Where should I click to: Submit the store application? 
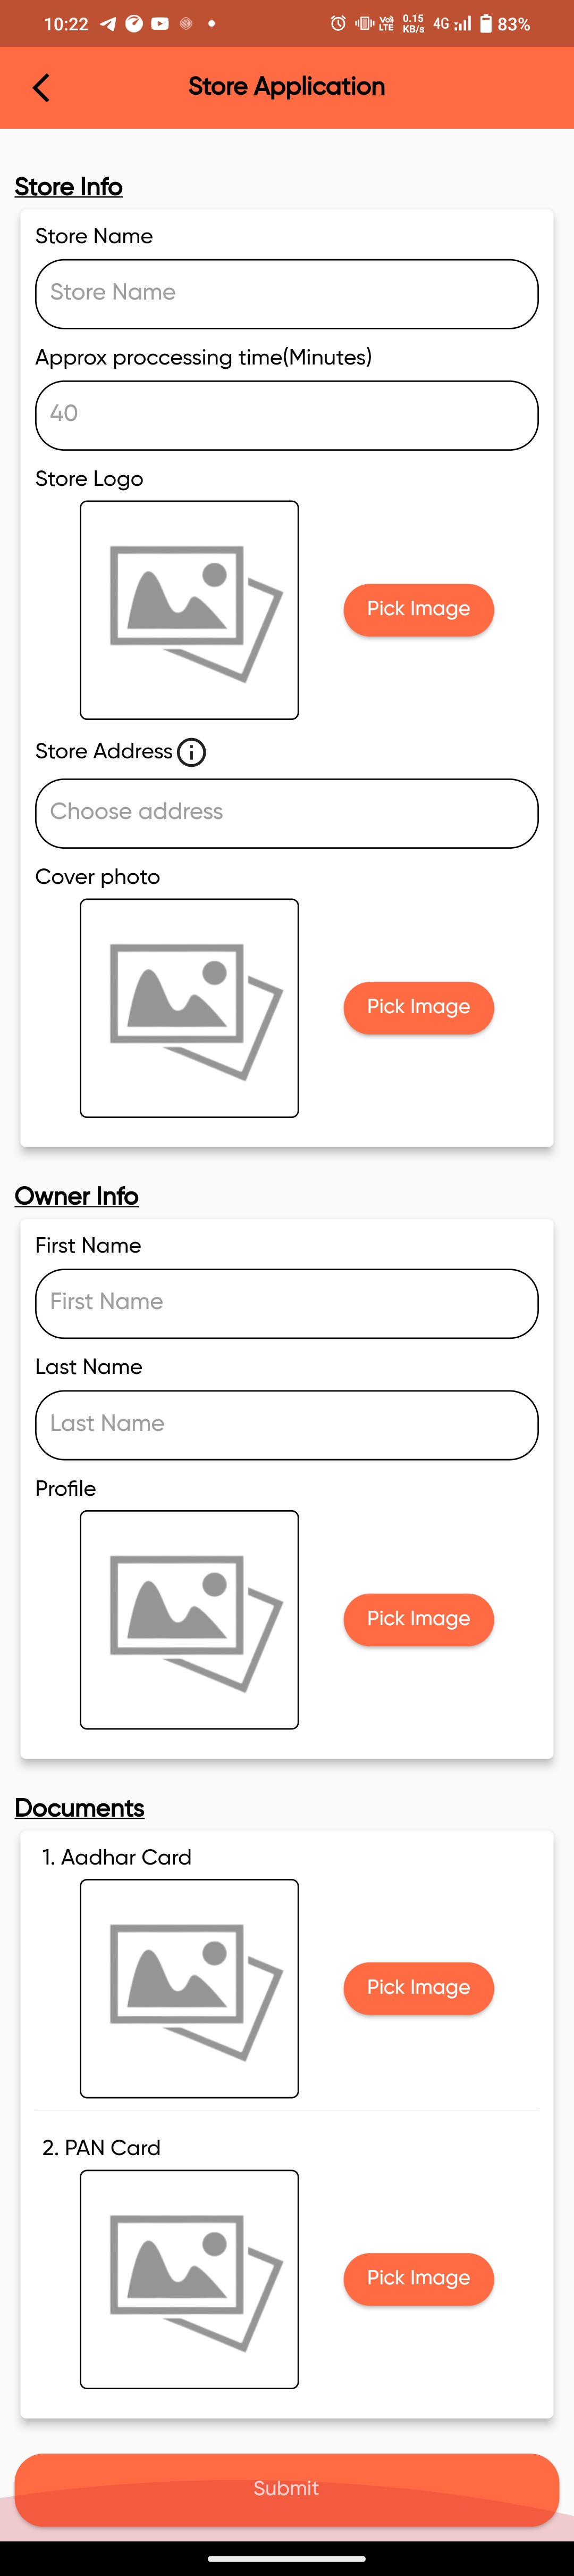[x=286, y=2488]
